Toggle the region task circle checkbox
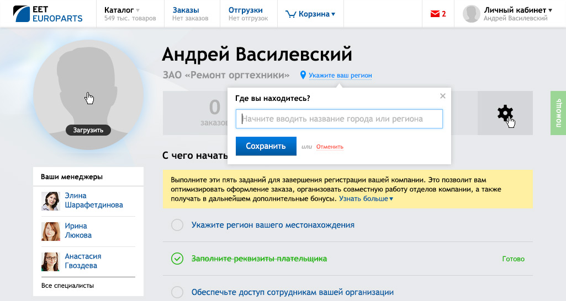This screenshot has height=301, width=566. (x=177, y=225)
